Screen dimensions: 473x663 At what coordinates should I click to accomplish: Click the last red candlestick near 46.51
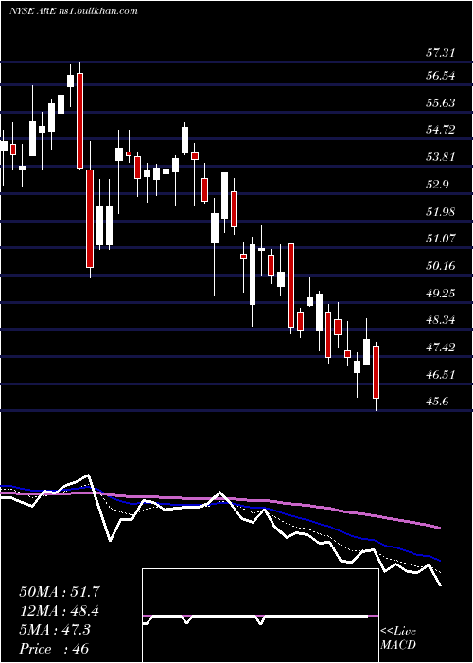tap(376, 372)
